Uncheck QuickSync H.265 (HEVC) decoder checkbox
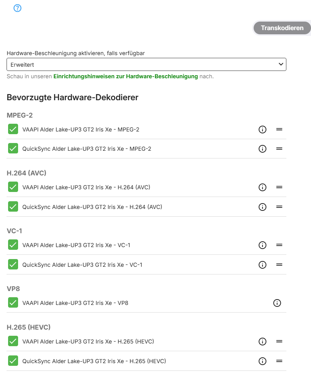This screenshot has width=311, height=372. (x=13, y=361)
